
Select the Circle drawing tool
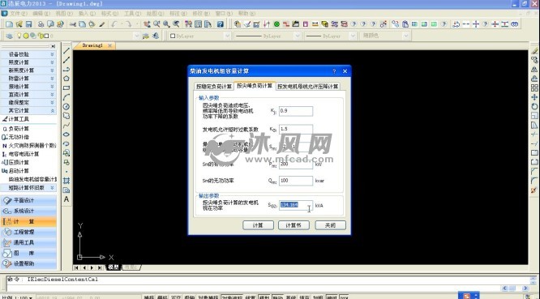pos(66,107)
